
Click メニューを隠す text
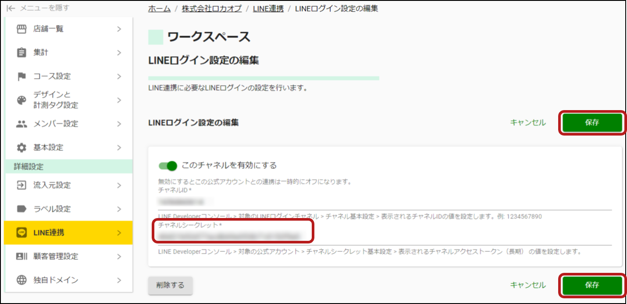coord(44,8)
